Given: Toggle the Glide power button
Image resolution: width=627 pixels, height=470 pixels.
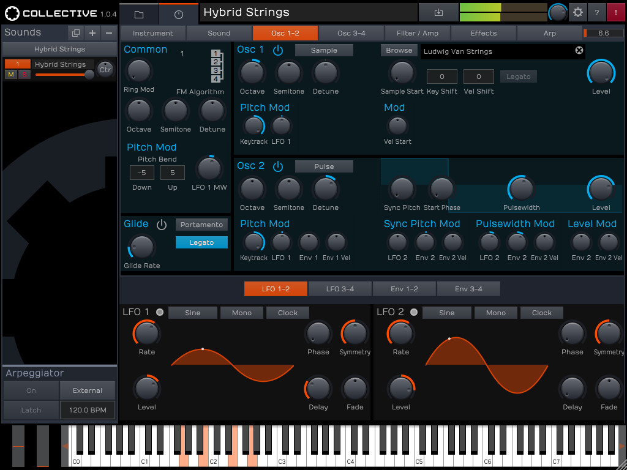Looking at the screenshot, I should pos(162,225).
